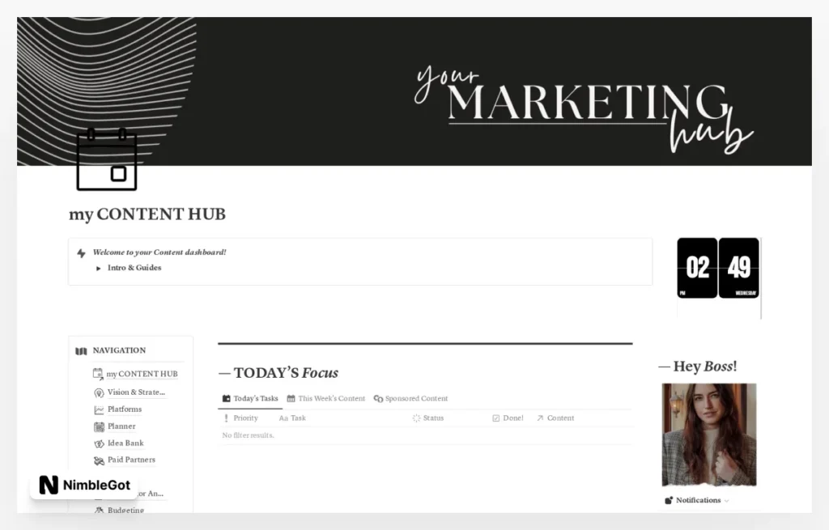The height and width of the screenshot is (530, 829).
Task: Click the Platforms chart icon
Action: (98, 409)
